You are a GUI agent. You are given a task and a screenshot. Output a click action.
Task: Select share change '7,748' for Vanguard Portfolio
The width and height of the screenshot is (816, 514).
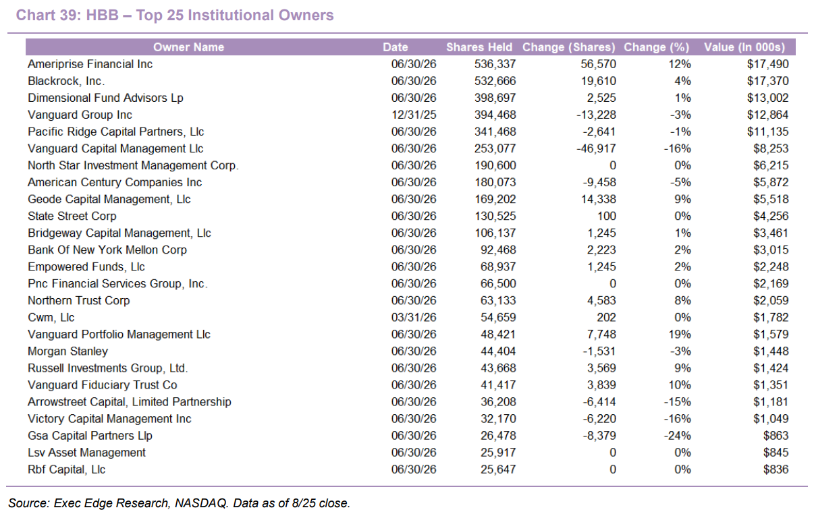tap(601, 334)
